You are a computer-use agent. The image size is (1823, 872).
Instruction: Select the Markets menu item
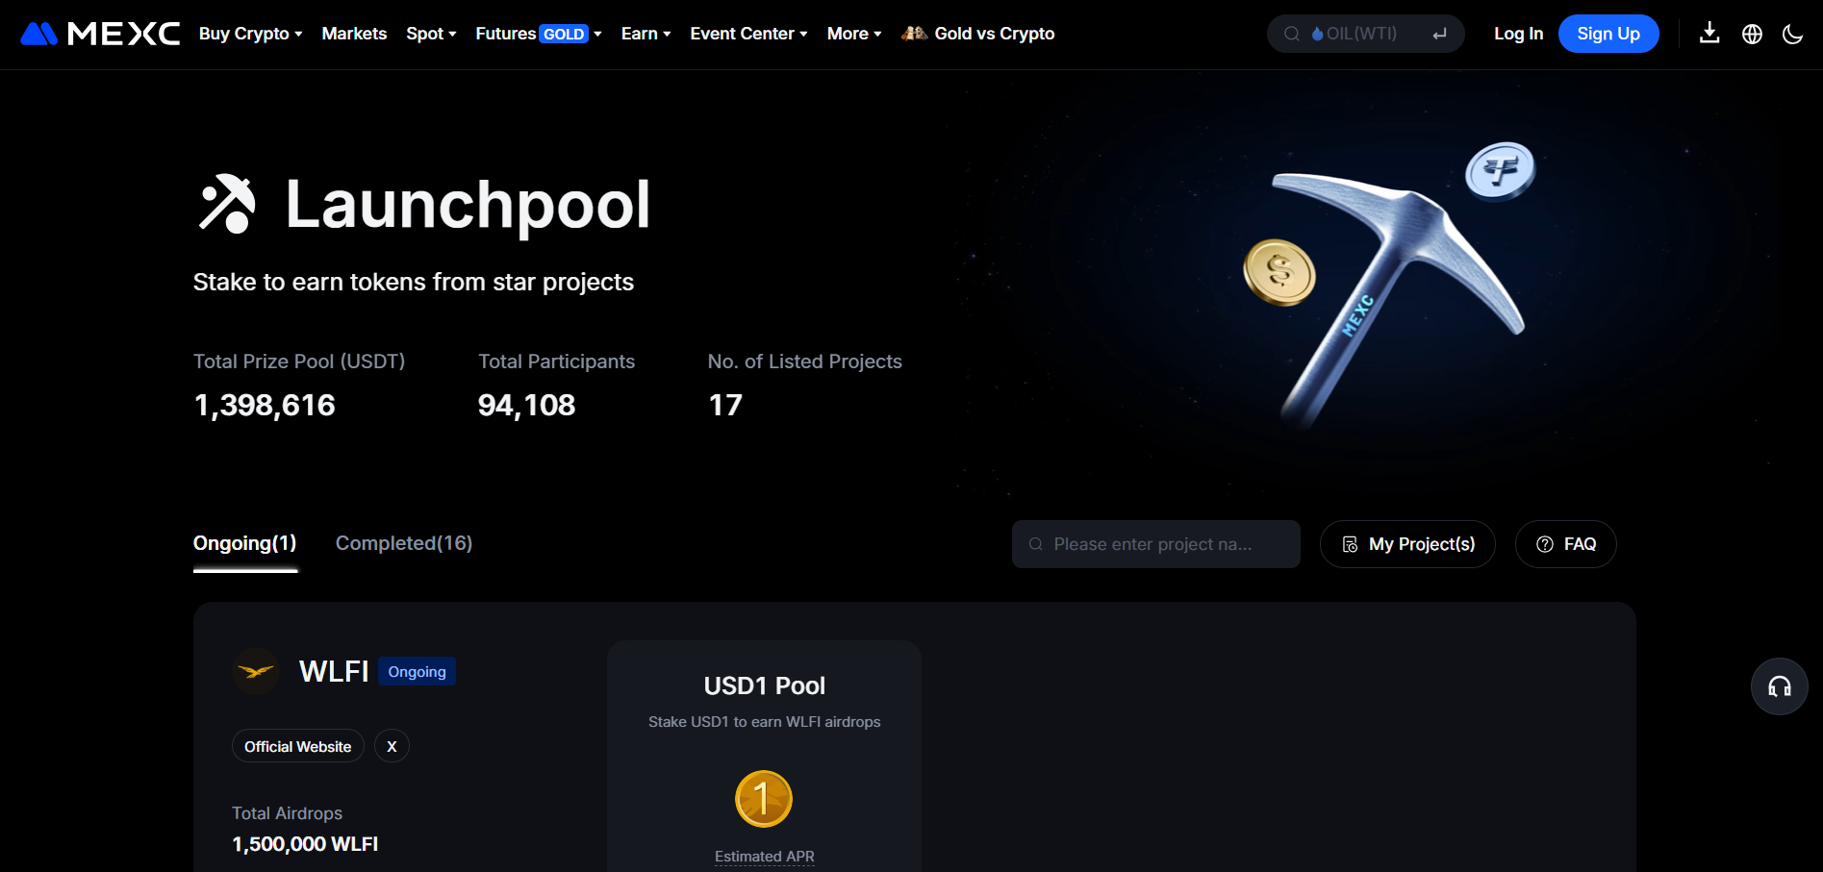click(x=354, y=33)
